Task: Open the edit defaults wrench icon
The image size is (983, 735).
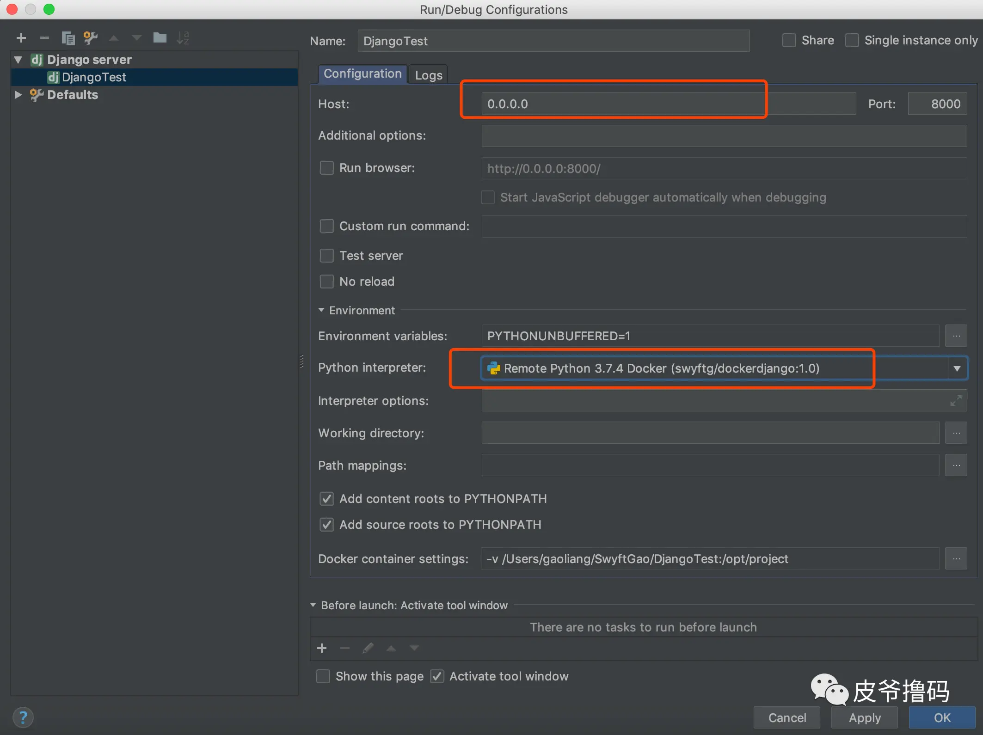Action: tap(91, 38)
